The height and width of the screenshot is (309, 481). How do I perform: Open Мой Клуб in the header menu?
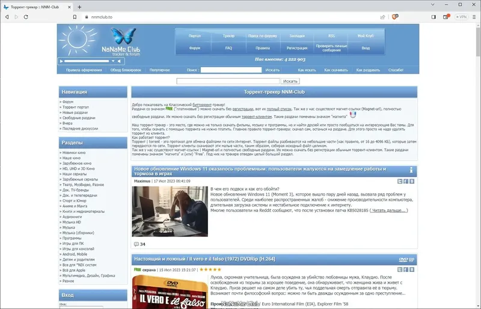pyautogui.click(x=366, y=36)
